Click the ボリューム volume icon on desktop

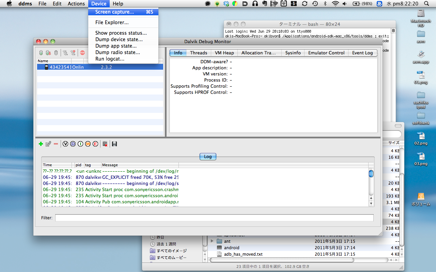click(x=421, y=200)
